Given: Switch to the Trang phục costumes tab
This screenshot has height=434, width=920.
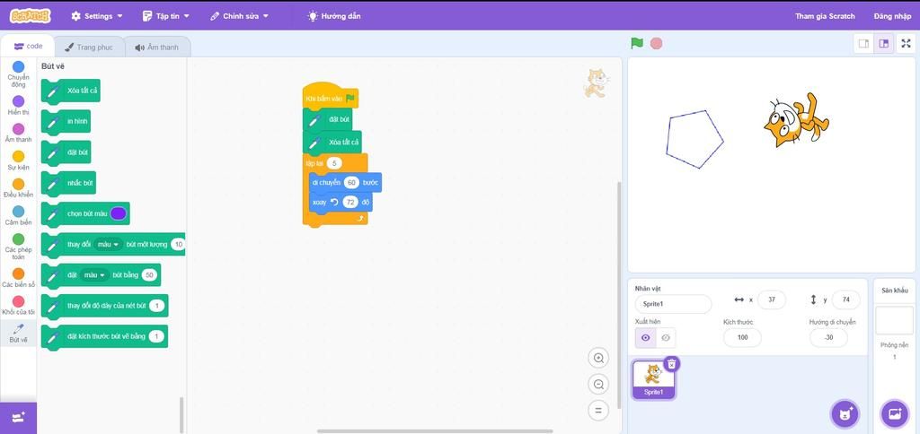Looking at the screenshot, I should [x=89, y=47].
